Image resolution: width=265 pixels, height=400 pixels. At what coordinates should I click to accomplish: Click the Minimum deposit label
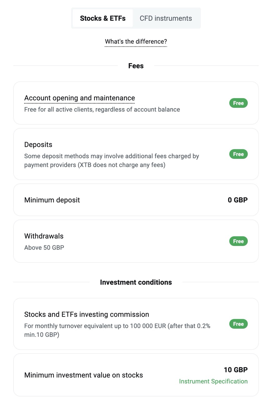[x=52, y=200]
